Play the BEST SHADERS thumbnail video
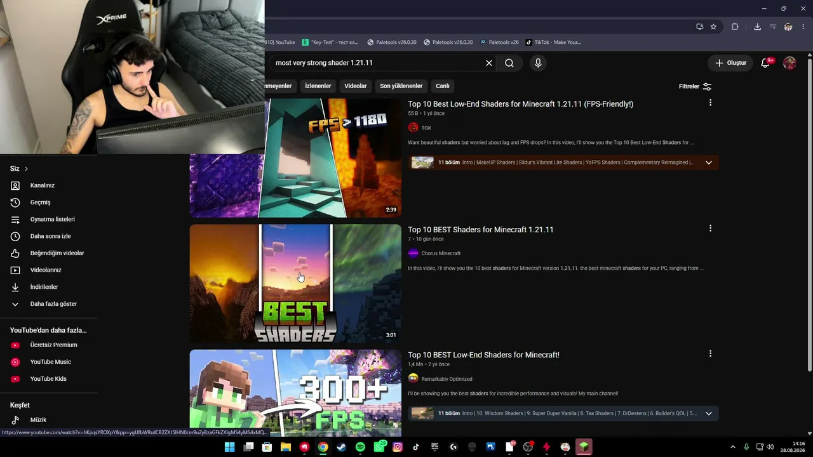The height and width of the screenshot is (457, 813). (x=295, y=284)
